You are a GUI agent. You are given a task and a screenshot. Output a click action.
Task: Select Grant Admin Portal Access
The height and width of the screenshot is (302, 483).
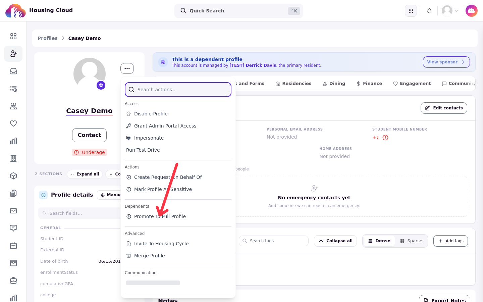(178, 126)
